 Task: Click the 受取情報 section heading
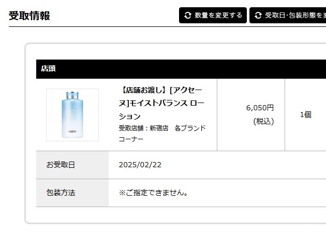coord(29,16)
